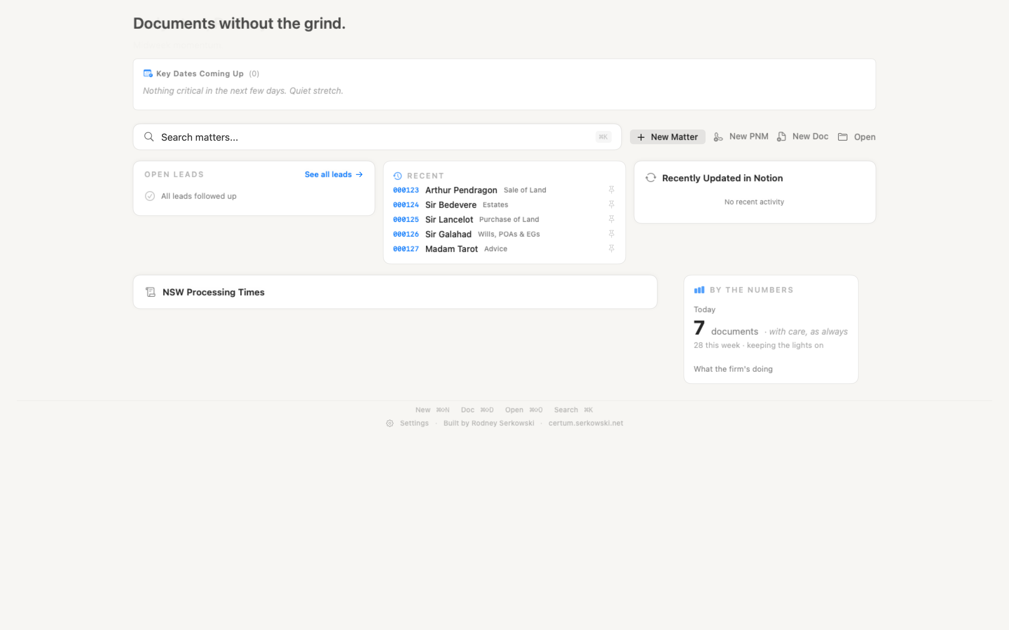This screenshot has height=630, width=1009.
Task: Click the Wills, POAs & EGs type
Action: tap(509, 234)
